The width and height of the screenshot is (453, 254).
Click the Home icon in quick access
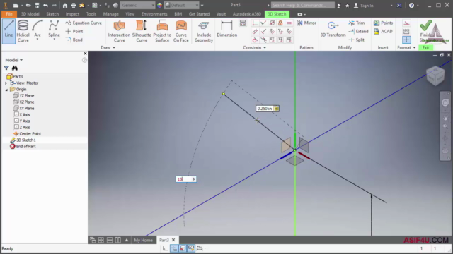pyautogui.click(x=65, y=5)
